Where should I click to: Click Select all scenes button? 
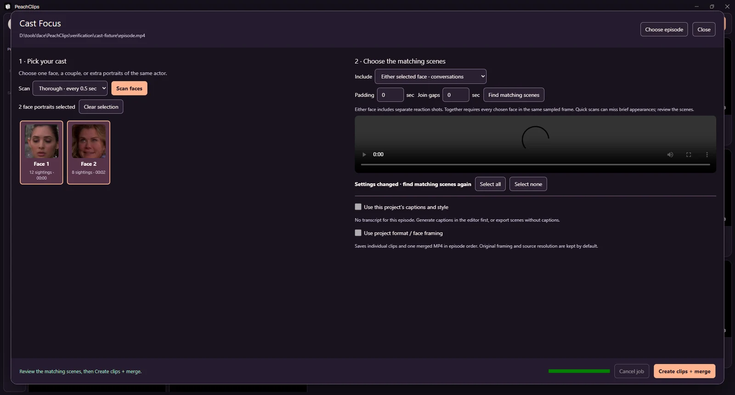[x=490, y=184]
